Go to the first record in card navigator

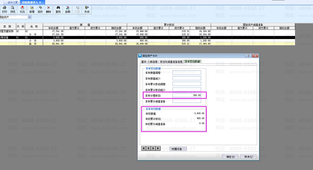point(144,148)
